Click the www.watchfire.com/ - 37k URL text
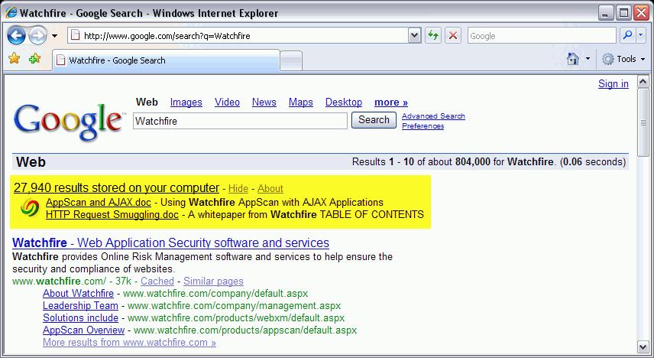 click(x=72, y=282)
